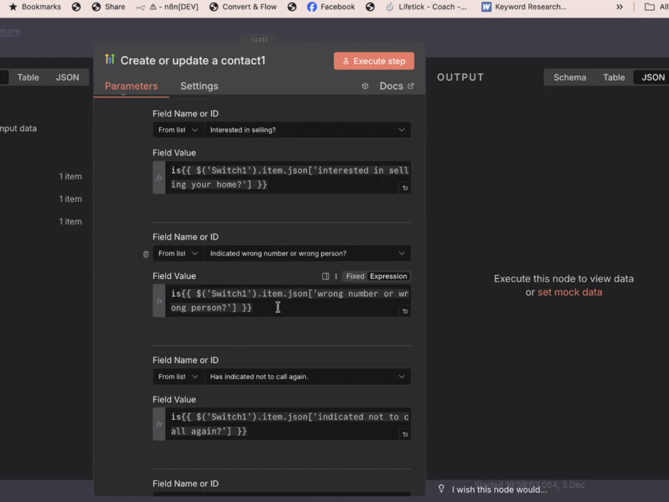Open expression editor icon for wrong number value
Viewport: 669px width, 502px height.
coord(405,311)
